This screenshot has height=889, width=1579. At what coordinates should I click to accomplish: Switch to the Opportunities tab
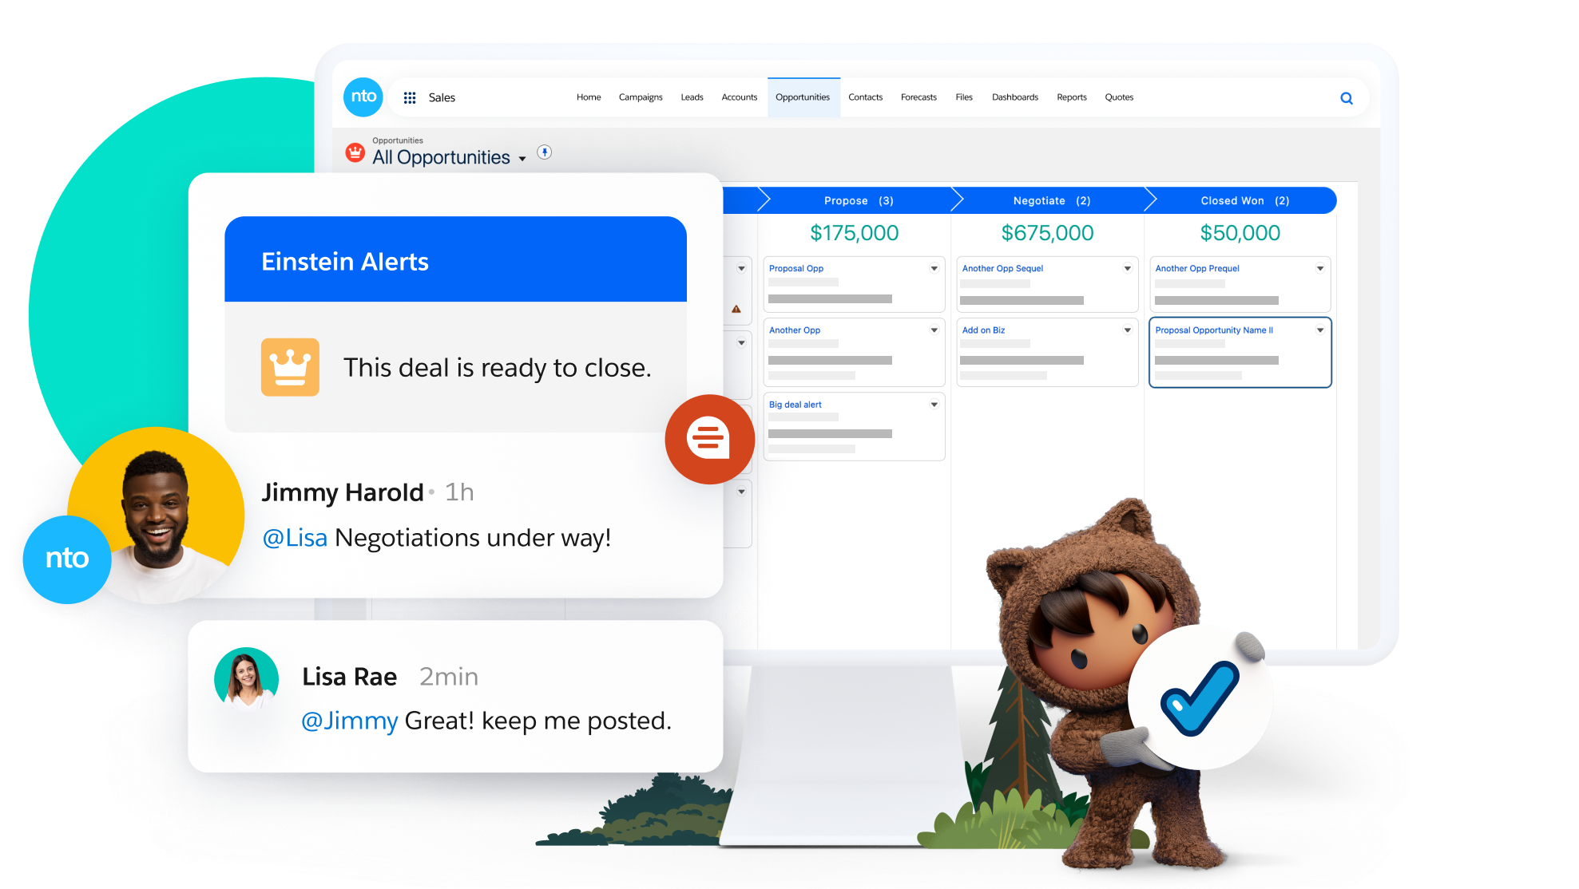(x=803, y=97)
